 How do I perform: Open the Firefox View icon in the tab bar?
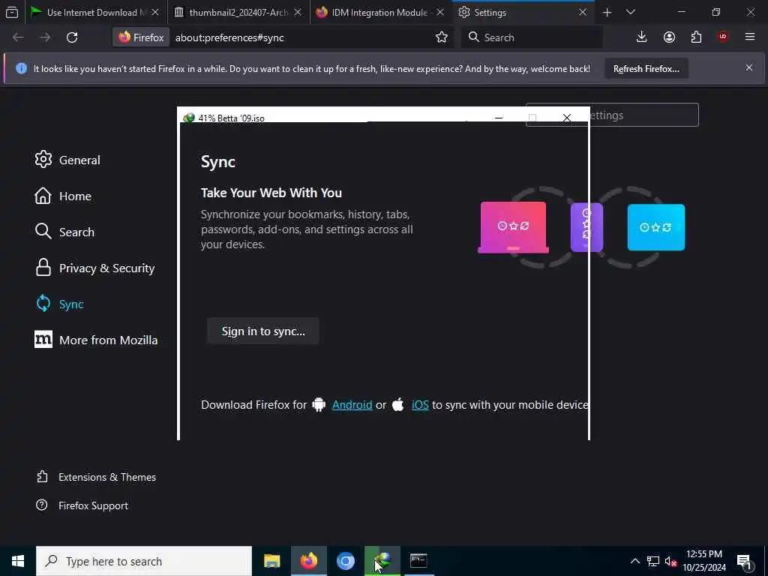(12, 12)
